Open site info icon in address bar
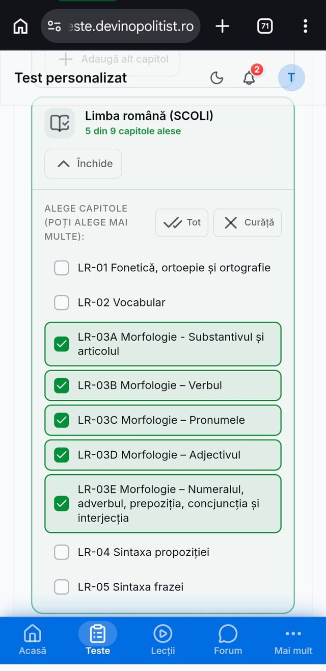326x671 pixels. pos(55,26)
